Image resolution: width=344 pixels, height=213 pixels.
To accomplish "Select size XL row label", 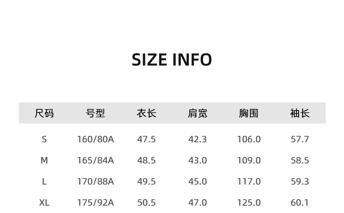I will tap(44, 202).
